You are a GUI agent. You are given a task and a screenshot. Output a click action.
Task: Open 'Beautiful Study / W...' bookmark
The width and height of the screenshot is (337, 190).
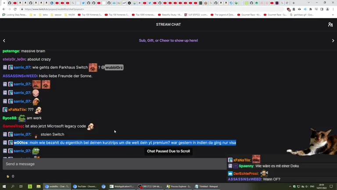click(x=170, y=15)
